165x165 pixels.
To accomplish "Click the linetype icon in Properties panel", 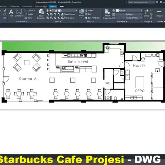I will [x=113, y=18].
